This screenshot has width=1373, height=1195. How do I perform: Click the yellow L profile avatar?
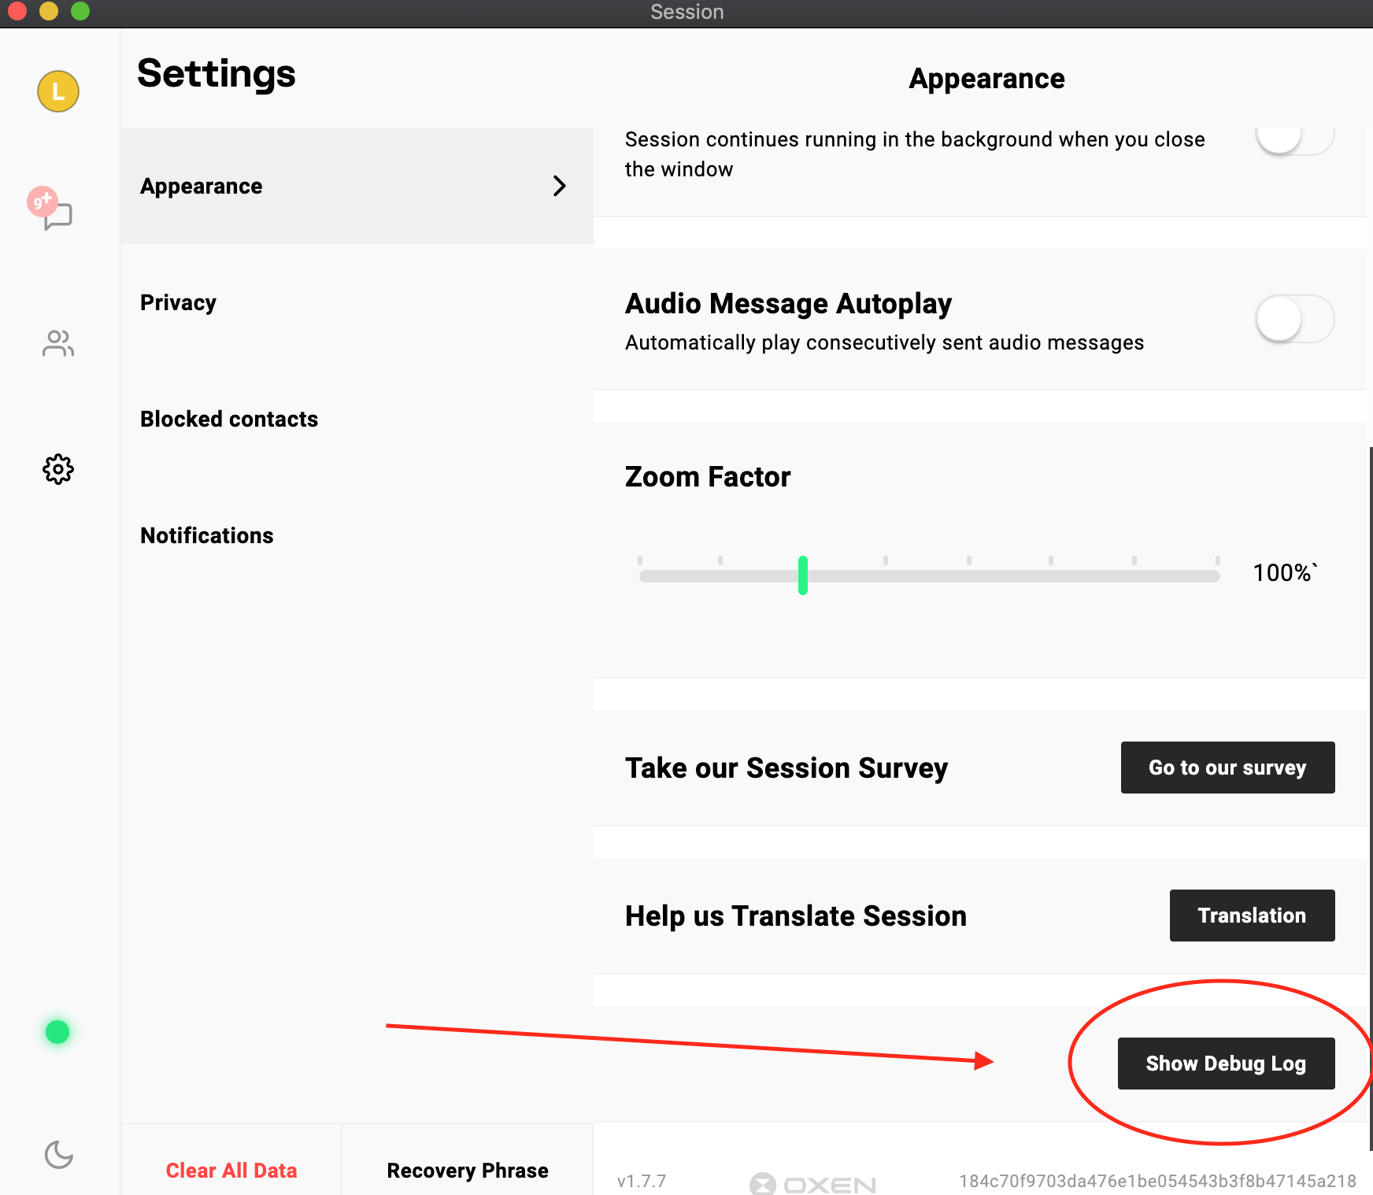tap(58, 91)
